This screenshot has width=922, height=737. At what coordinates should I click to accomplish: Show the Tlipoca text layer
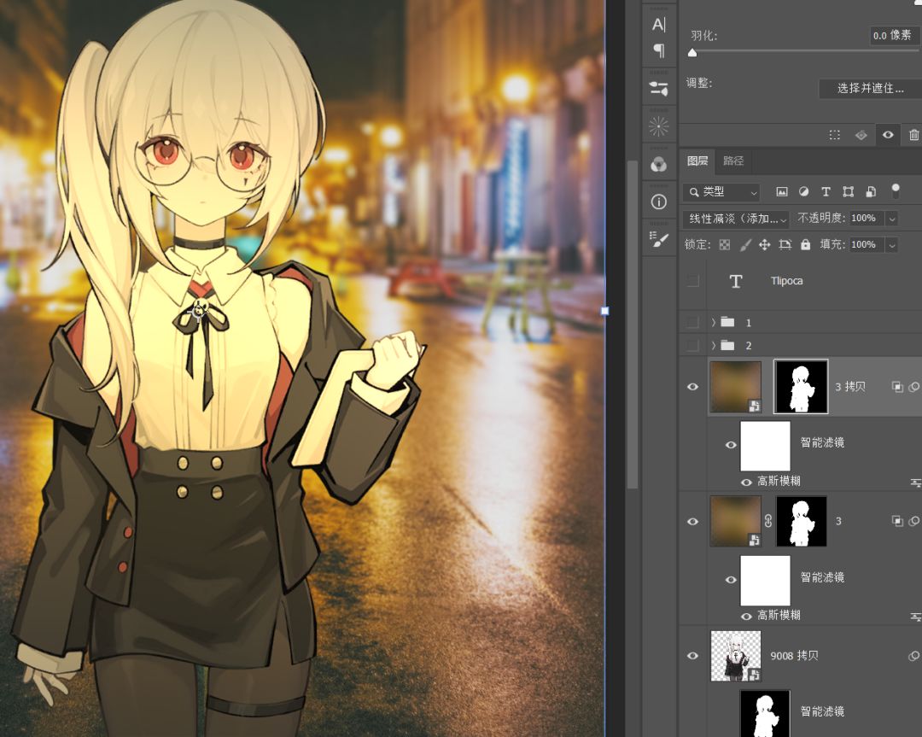pos(692,281)
